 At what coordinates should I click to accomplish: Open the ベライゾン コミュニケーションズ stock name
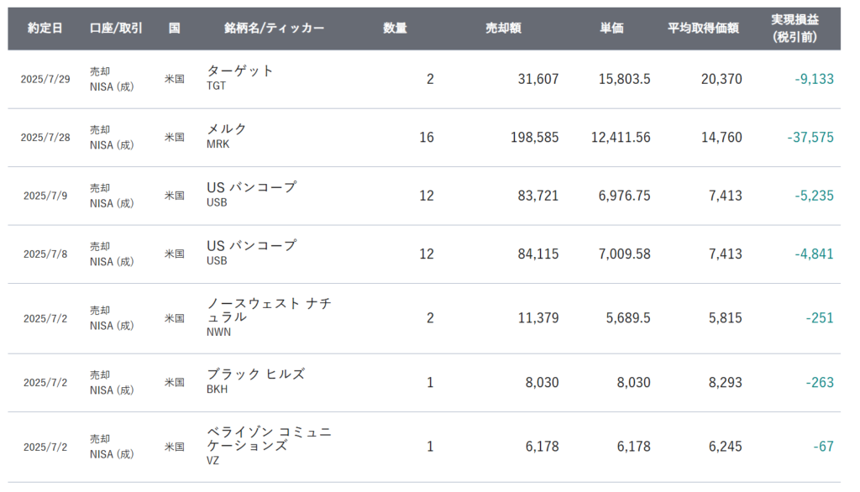[269, 438]
